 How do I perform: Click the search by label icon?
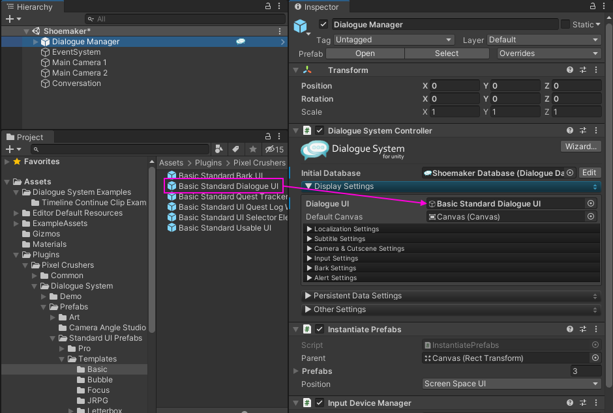pos(235,149)
